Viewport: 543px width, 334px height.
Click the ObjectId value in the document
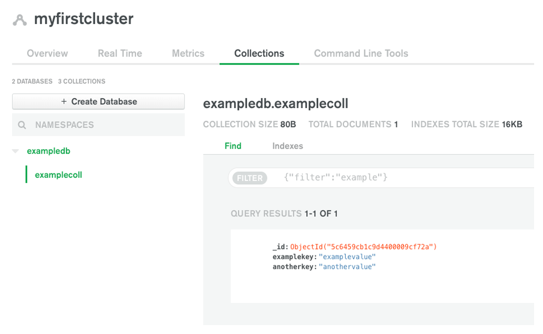pos(364,247)
